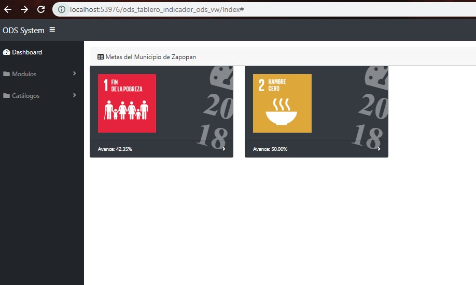Open the Dashboard menu item

coord(27,52)
